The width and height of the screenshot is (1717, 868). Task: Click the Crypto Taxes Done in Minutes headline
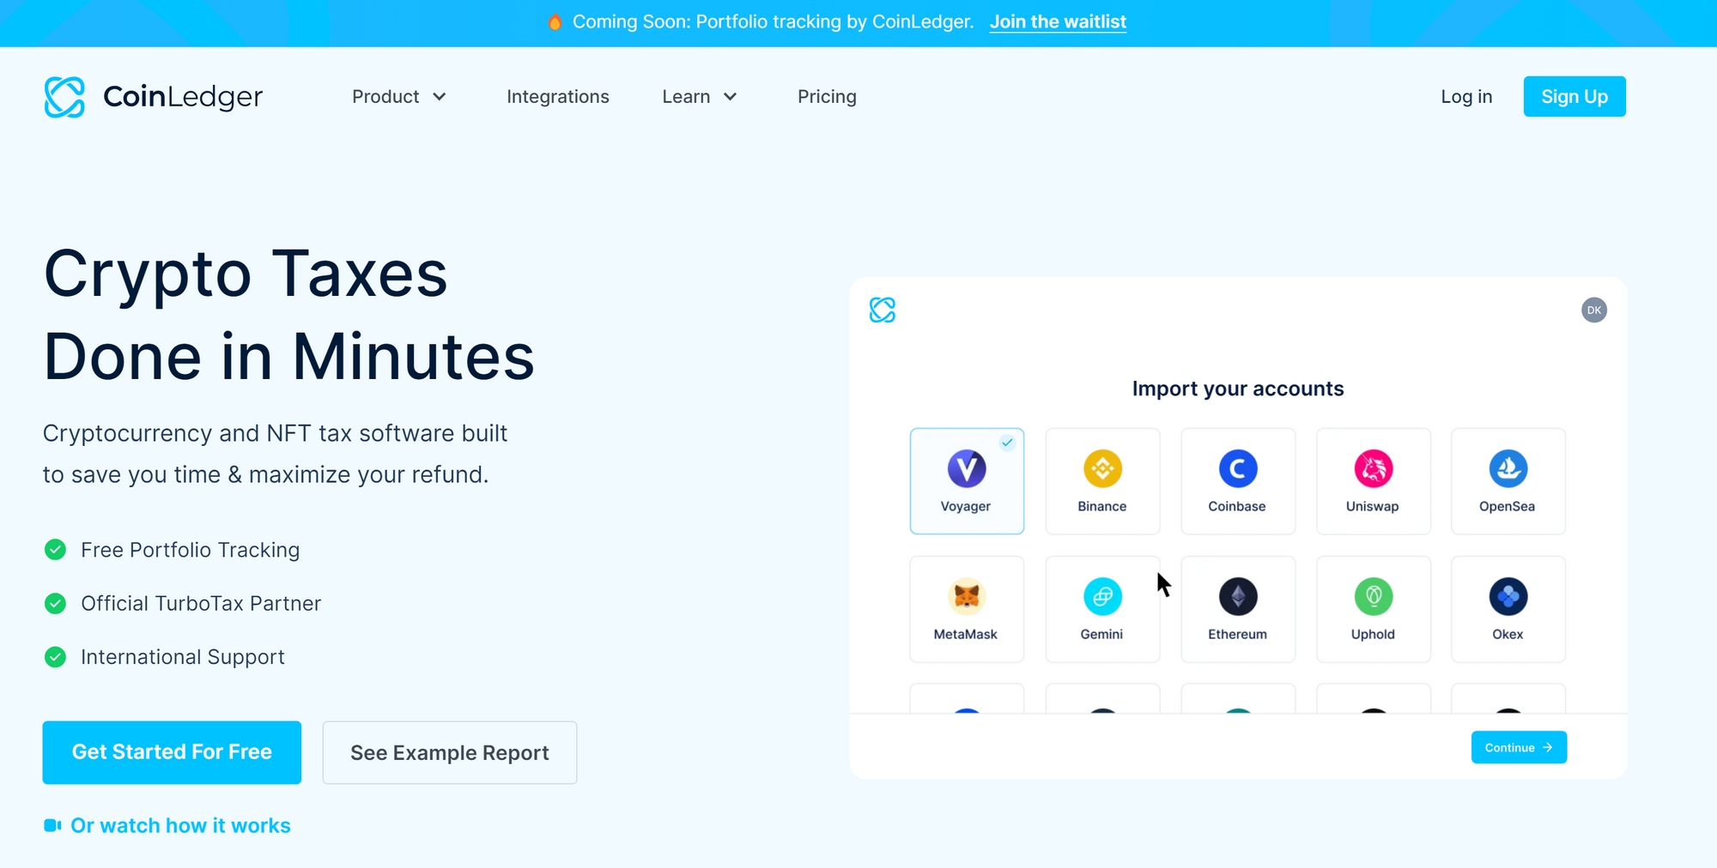point(288,315)
